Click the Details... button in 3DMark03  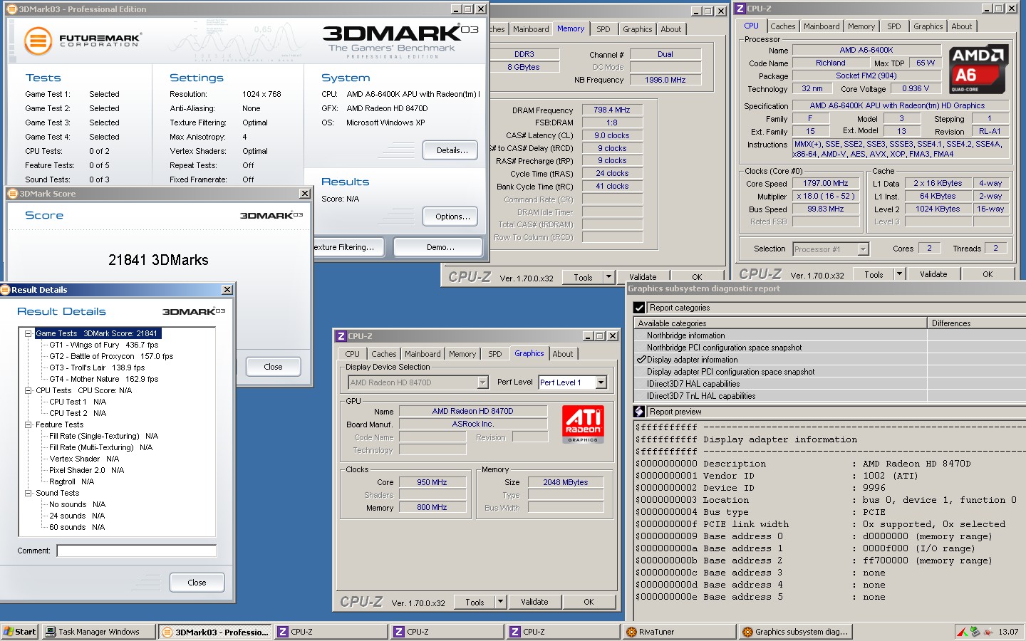[450, 150]
